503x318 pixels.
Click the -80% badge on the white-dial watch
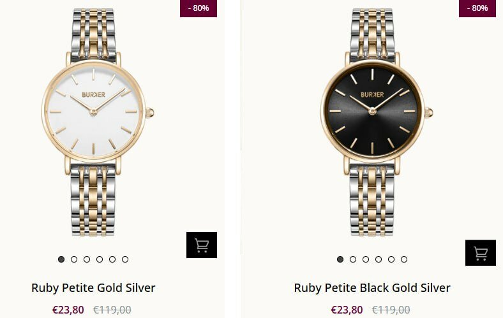[x=199, y=8]
